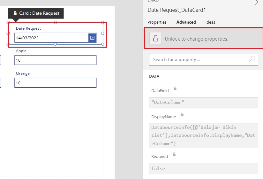Select the Advanced tab
Viewport: 263px width, 179px height.
[x=186, y=22]
